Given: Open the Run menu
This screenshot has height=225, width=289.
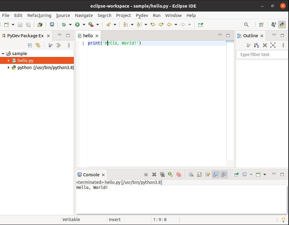Looking at the screenshot, I should coord(157,15).
